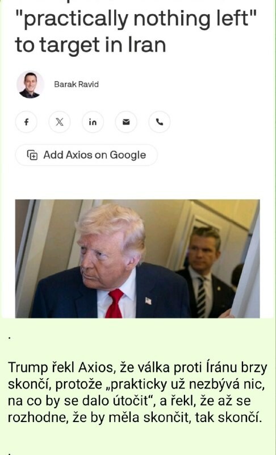Select the Czech paragraph starting "Trump řekl Axios"
Screen dimensions: 276x455
[x=137, y=392]
